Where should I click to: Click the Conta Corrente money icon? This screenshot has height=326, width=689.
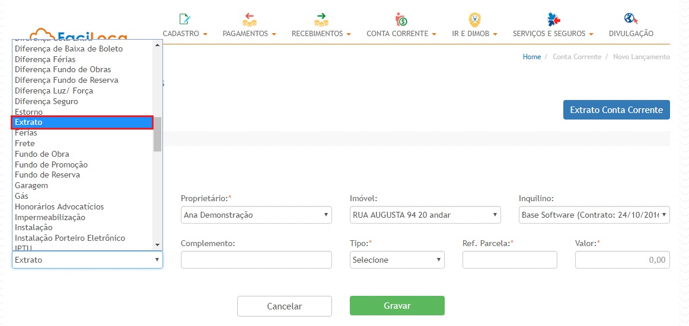click(x=401, y=19)
